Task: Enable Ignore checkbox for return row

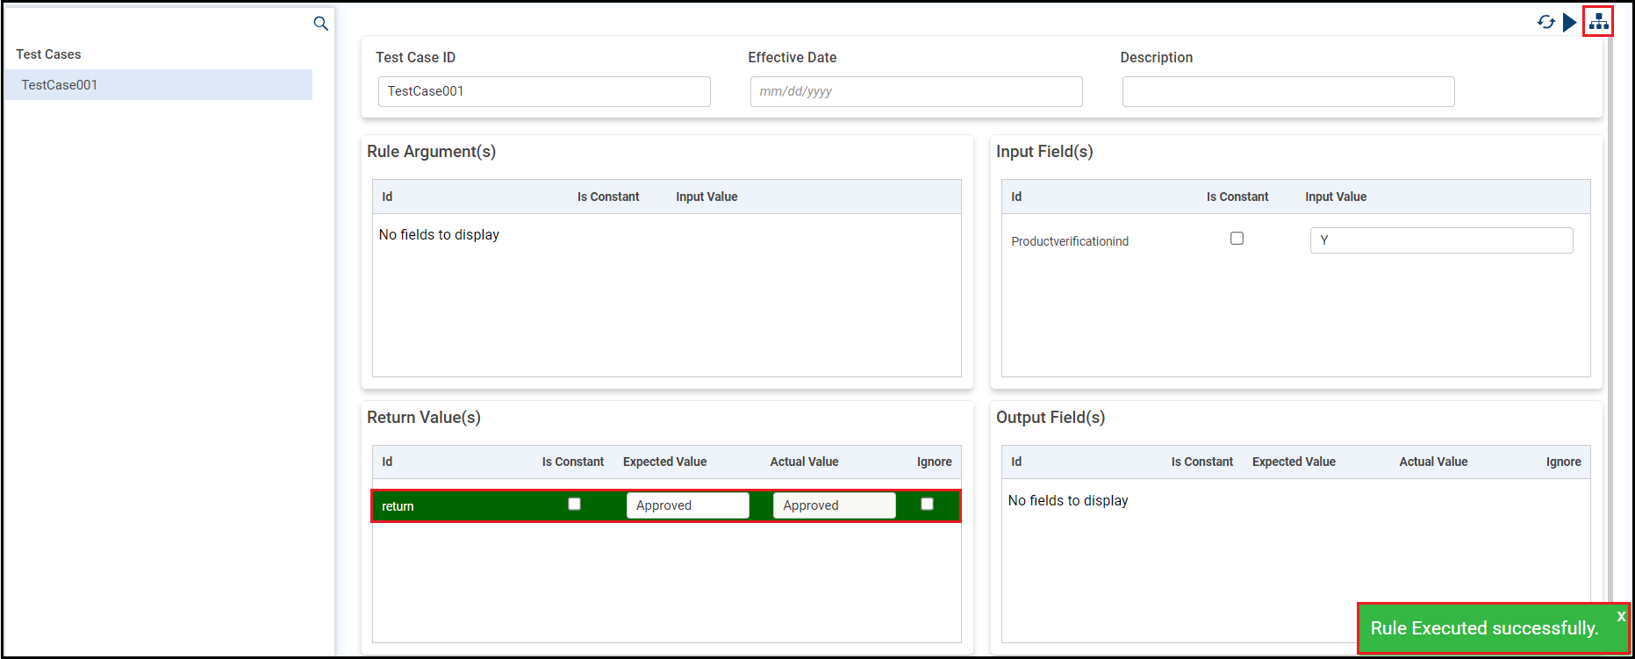Action: [x=927, y=504]
